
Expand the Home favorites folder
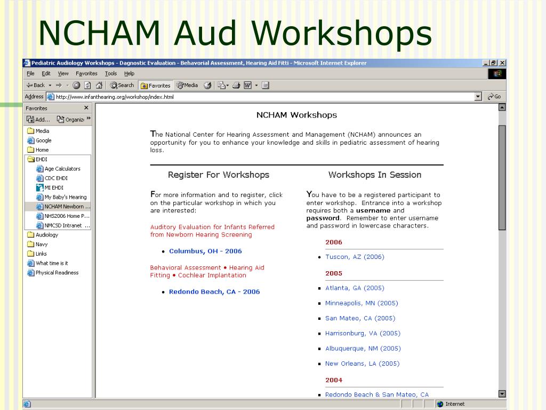(x=38, y=149)
